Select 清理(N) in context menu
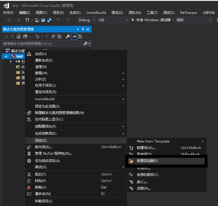 coord(76,67)
